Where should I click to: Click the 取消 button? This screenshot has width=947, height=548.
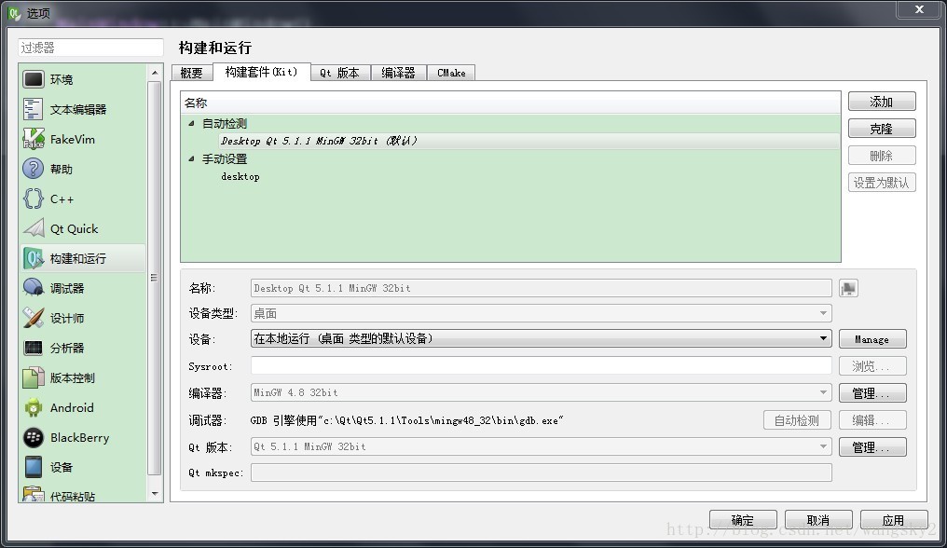point(818,520)
